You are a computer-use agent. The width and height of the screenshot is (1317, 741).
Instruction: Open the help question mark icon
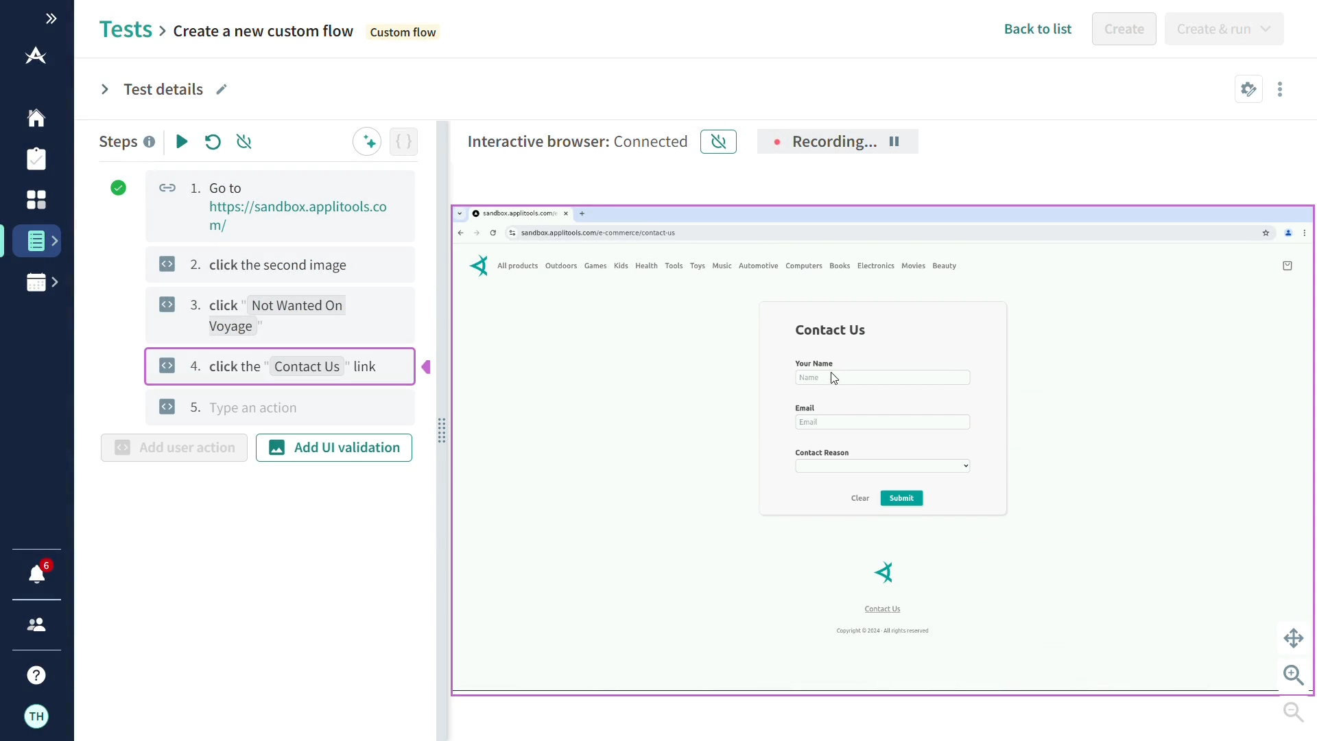(x=36, y=675)
